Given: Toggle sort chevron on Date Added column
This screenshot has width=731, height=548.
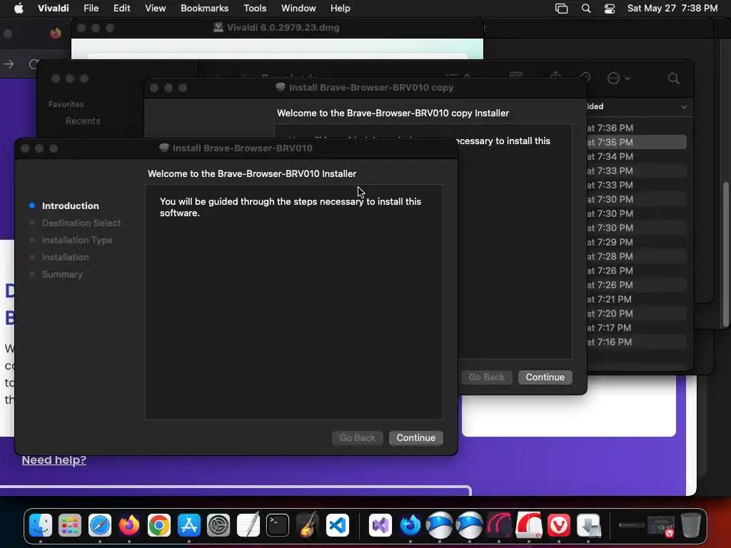Looking at the screenshot, I should [x=684, y=107].
